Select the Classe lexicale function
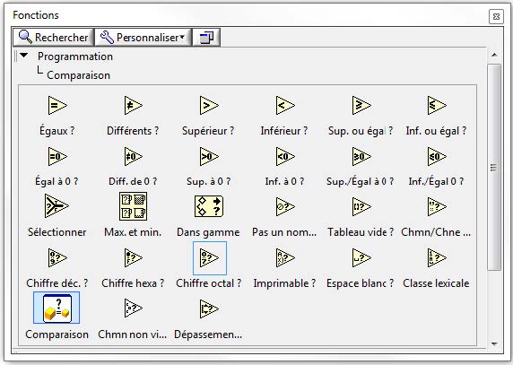 coord(437,257)
